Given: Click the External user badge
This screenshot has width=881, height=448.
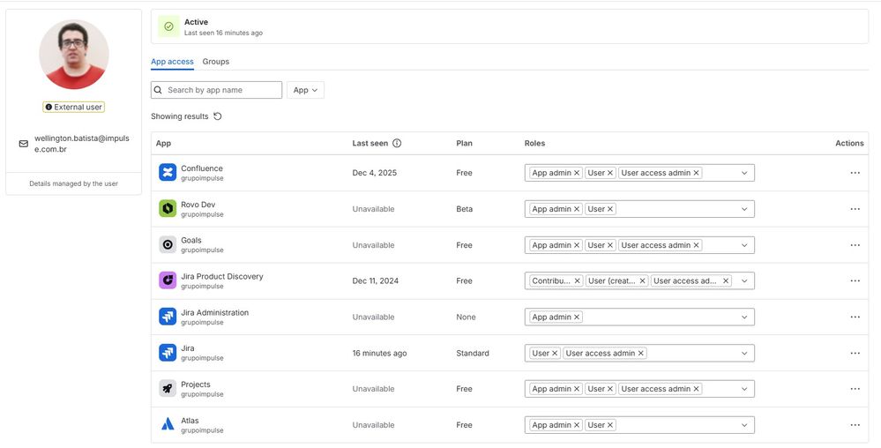Looking at the screenshot, I should coord(73,107).
